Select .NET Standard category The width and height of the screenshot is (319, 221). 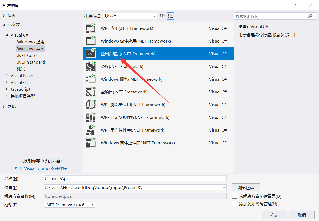pos(31,62)
